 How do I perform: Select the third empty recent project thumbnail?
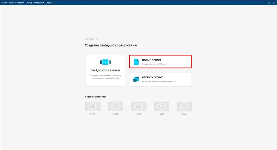[139, 106]
